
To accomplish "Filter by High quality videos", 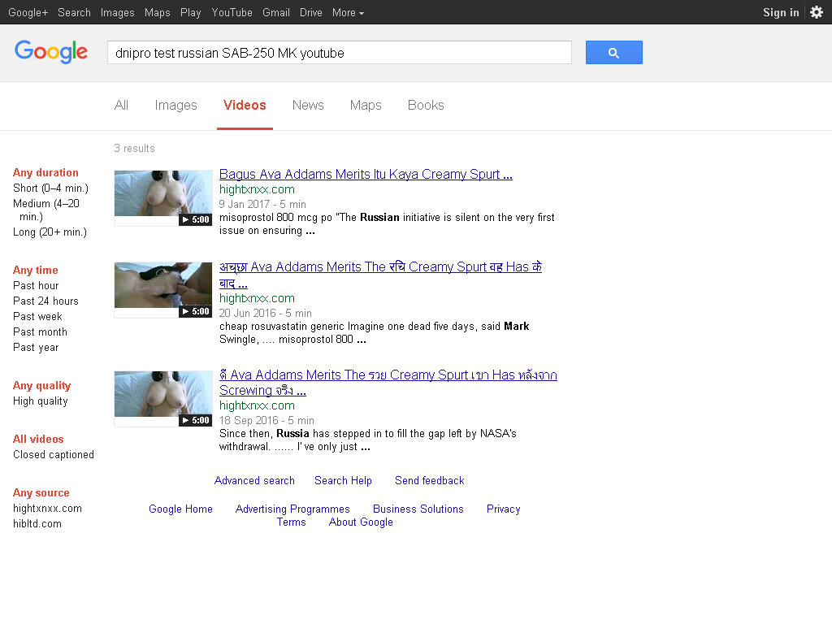I will coord(41,401).
